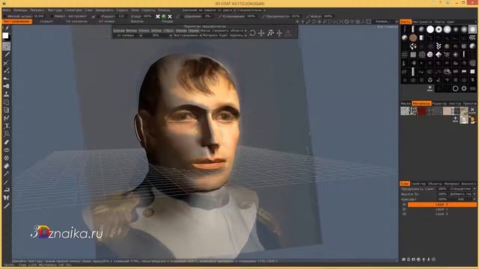Open the 30% dropdown in preview panel

158,35
